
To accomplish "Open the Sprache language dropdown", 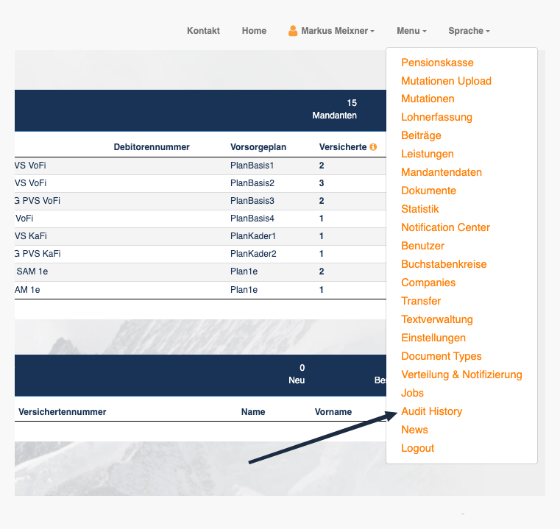I will (469, 31).
